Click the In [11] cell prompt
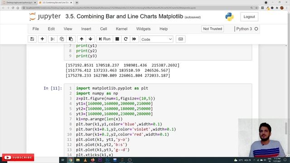Image resolution: width=290 pixels, height=163 pixels. click(x=53, y=88)
